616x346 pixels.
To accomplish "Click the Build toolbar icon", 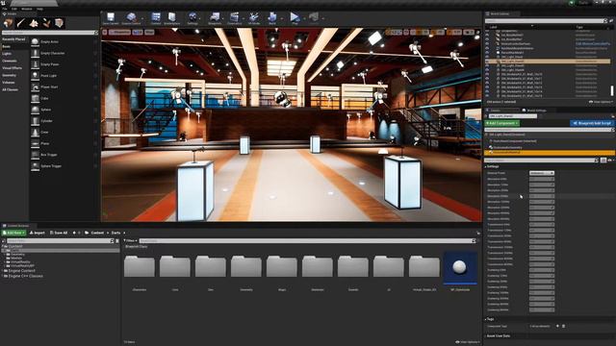I will 272,17.
